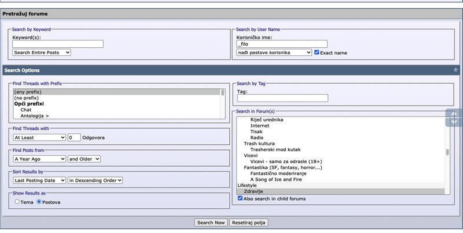The width and height of the screenshot is (463, 233).
Task: Click the Odgovora number field
Action: pos(74,137)
